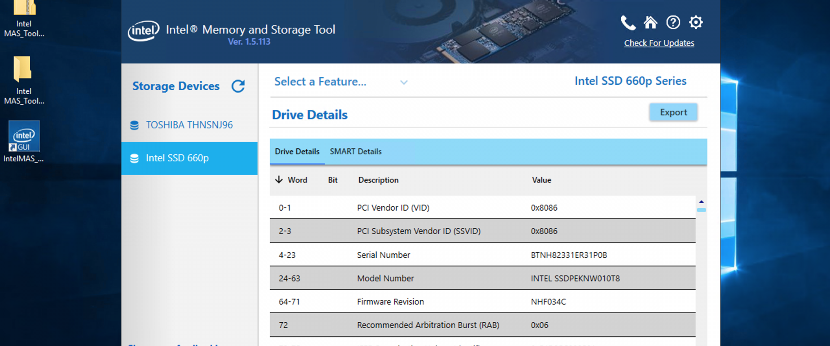This screenshot has width=830, height=346.
Task: Click the Description column header
Action: click(378, 180)
